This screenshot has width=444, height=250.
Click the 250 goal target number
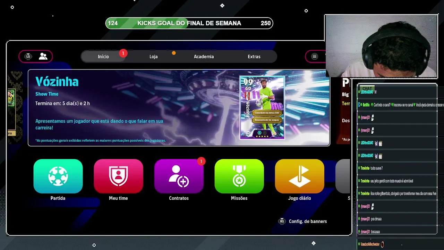266,23
